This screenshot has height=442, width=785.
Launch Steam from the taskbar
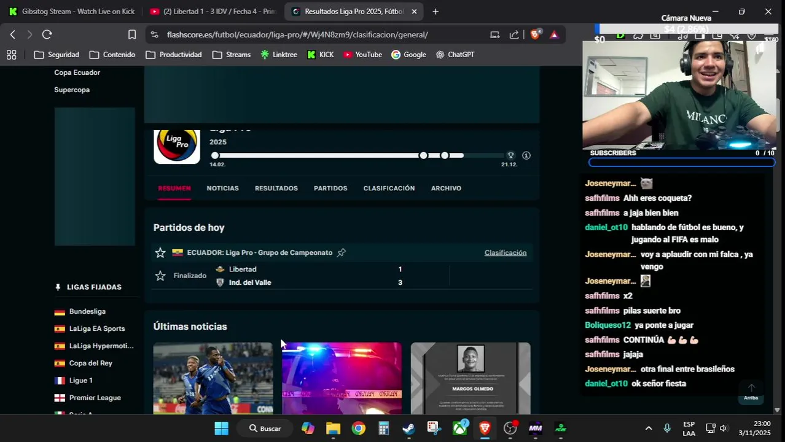(x=409, y=428)
